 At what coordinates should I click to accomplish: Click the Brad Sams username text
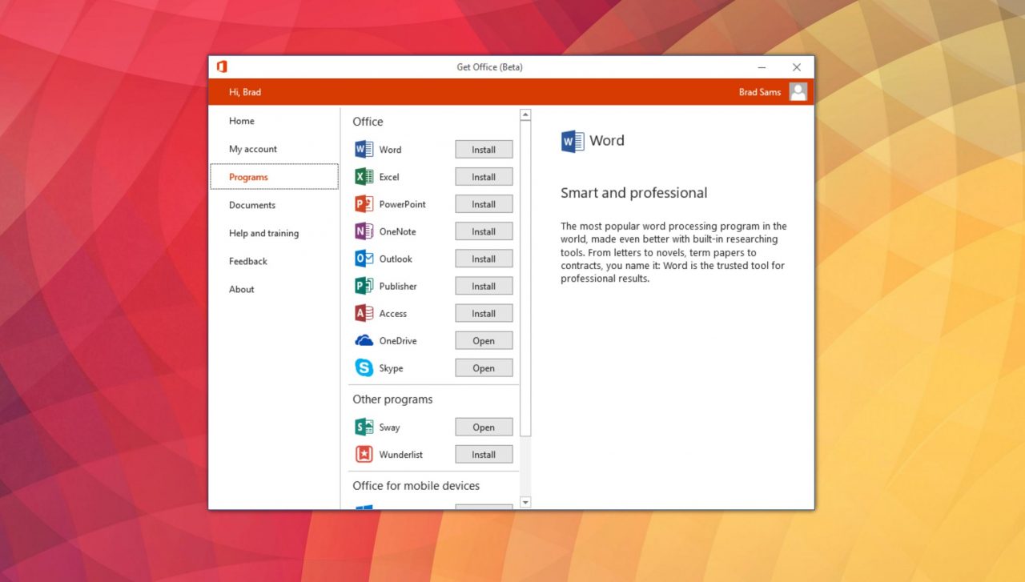(x=759, y=92)
